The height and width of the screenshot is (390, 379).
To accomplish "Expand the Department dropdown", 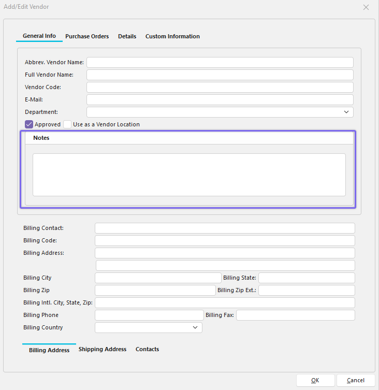I will click(346, 112).
